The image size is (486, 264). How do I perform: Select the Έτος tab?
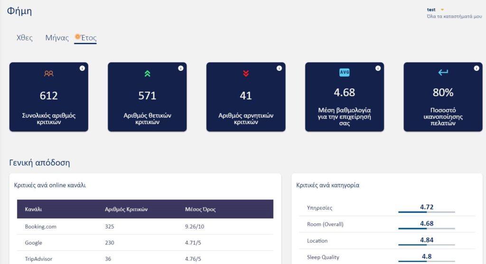coord(85,38)
